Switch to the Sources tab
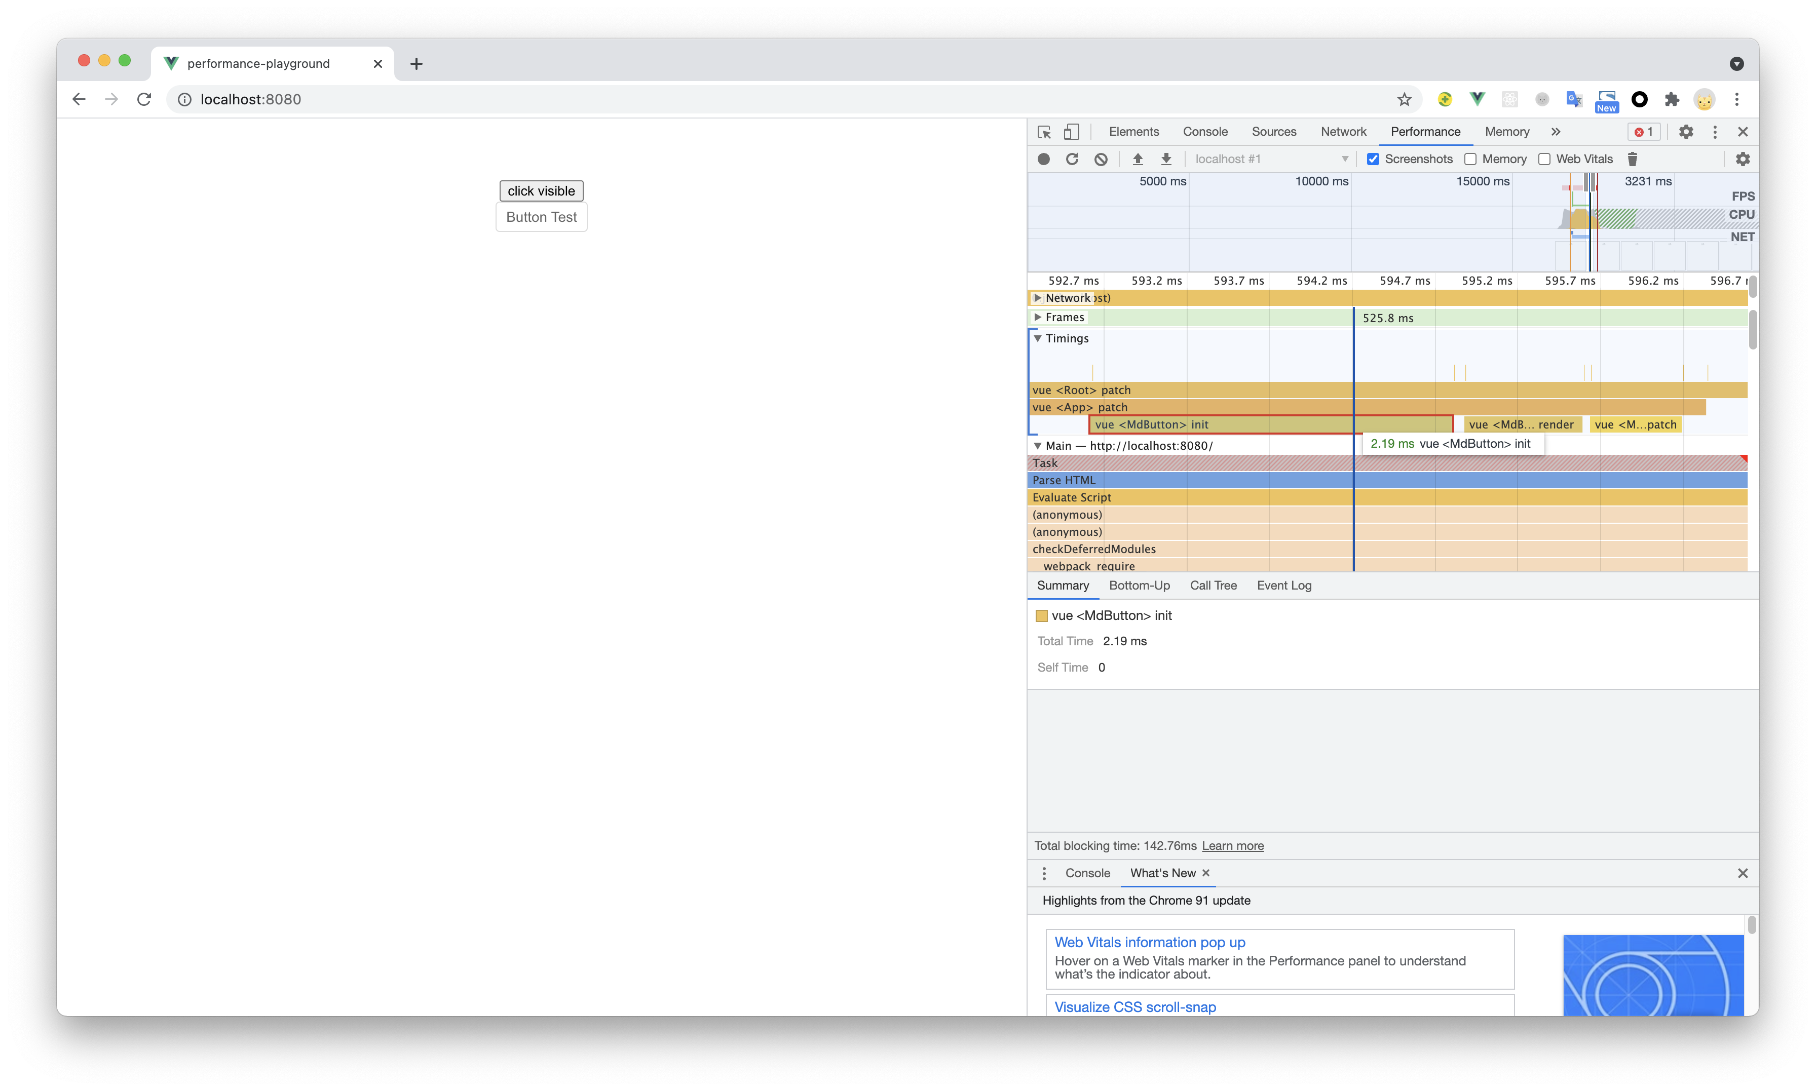Viewport: 1816px width, 1091px height. coord(1274,132)
